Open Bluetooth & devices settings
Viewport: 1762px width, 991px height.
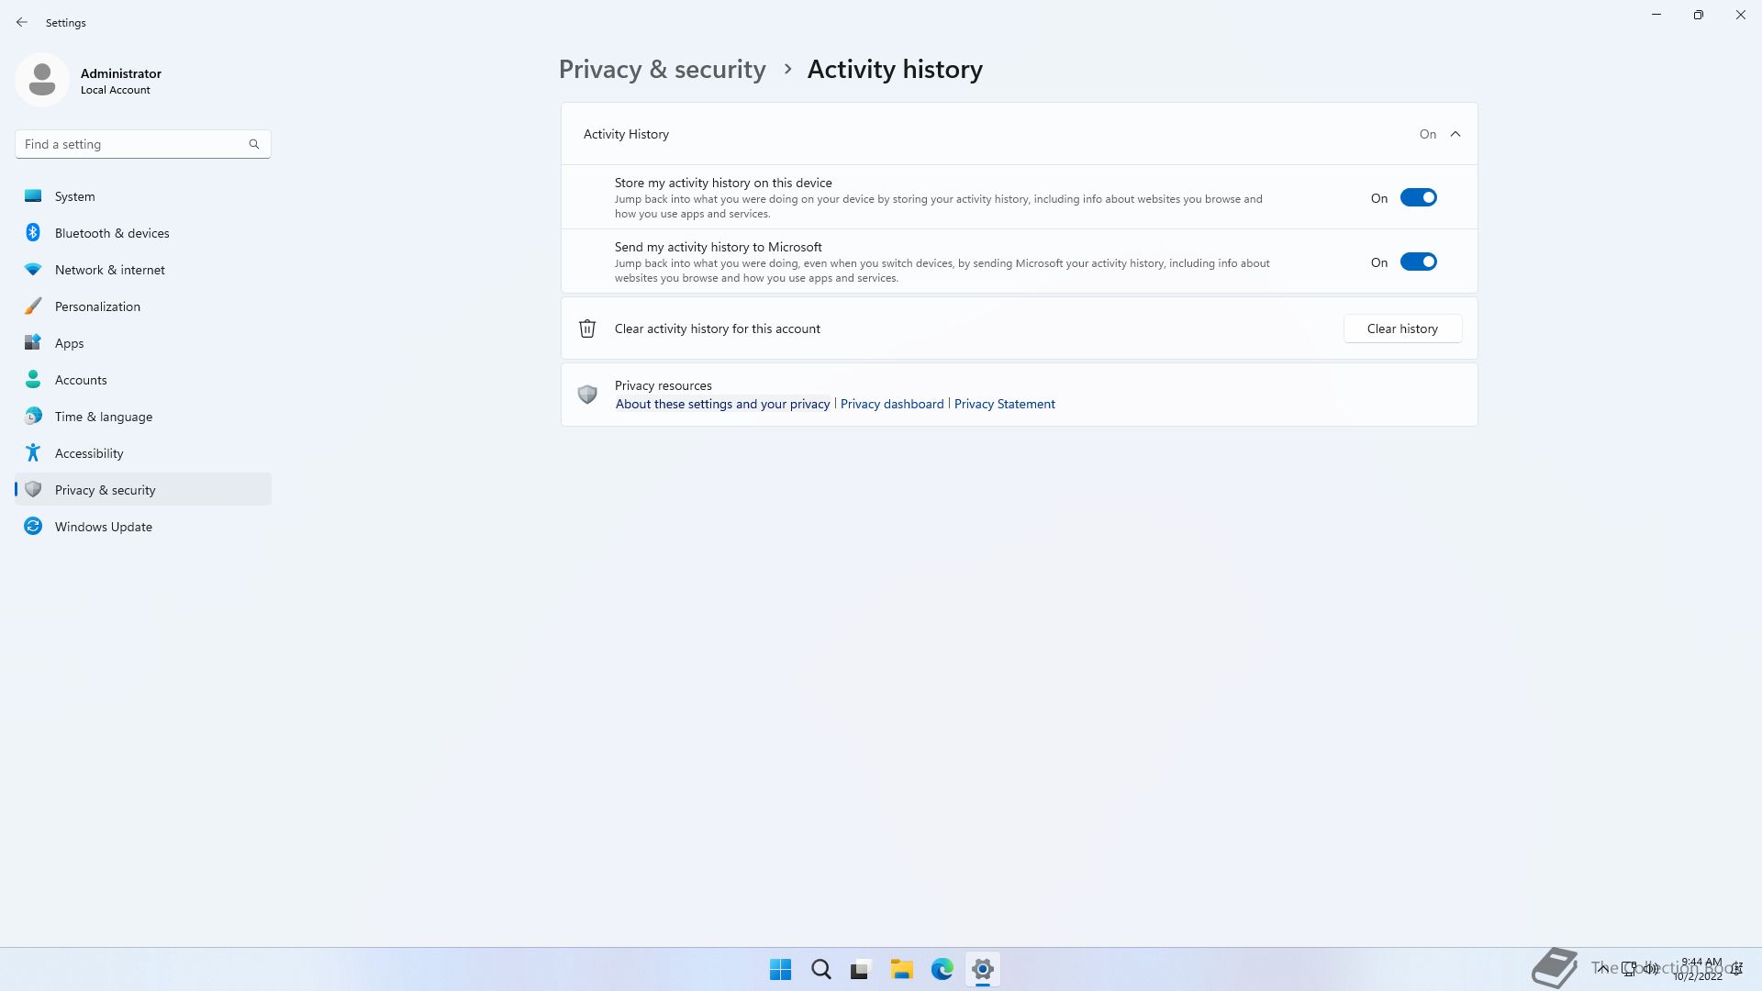(x=111, y=233)
